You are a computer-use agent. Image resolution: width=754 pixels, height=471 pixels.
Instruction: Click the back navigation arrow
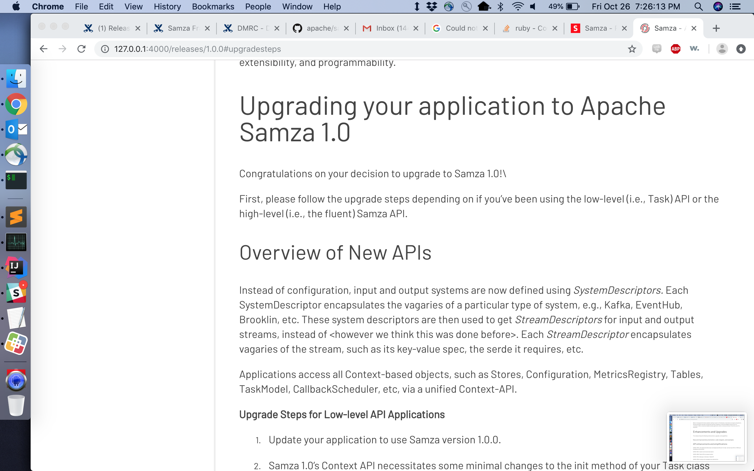click(x=44, y=49)
